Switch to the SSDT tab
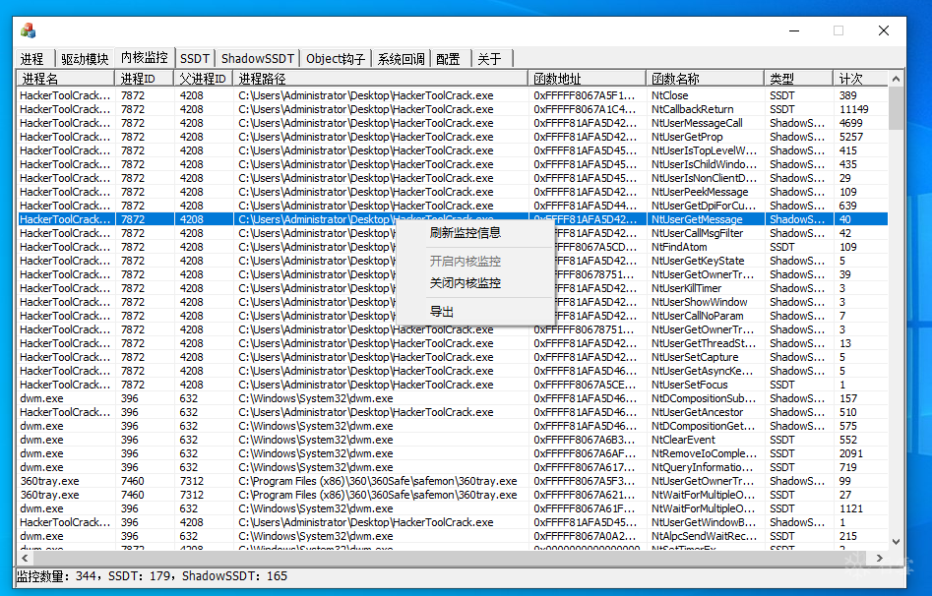 [x=195, y=58]
